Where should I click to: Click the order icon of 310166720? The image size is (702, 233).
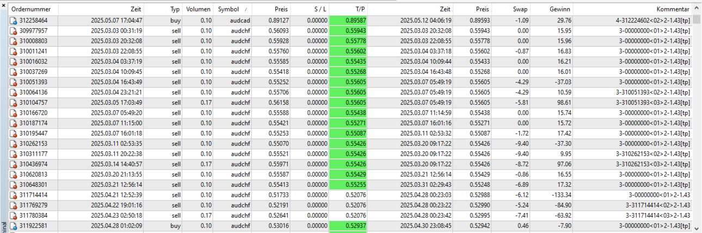(13, 113)
